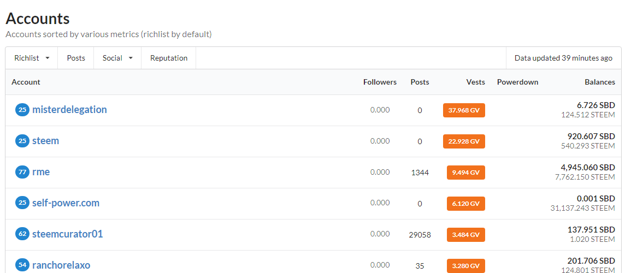This screenshot has height=273, width=631.
Task: Open the Posts sorting tab
Action: coord(76,58)
